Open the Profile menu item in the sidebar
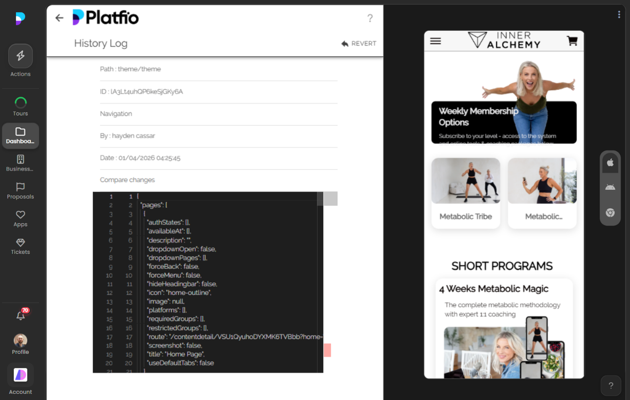630x400 pixels. pos(21,340)
